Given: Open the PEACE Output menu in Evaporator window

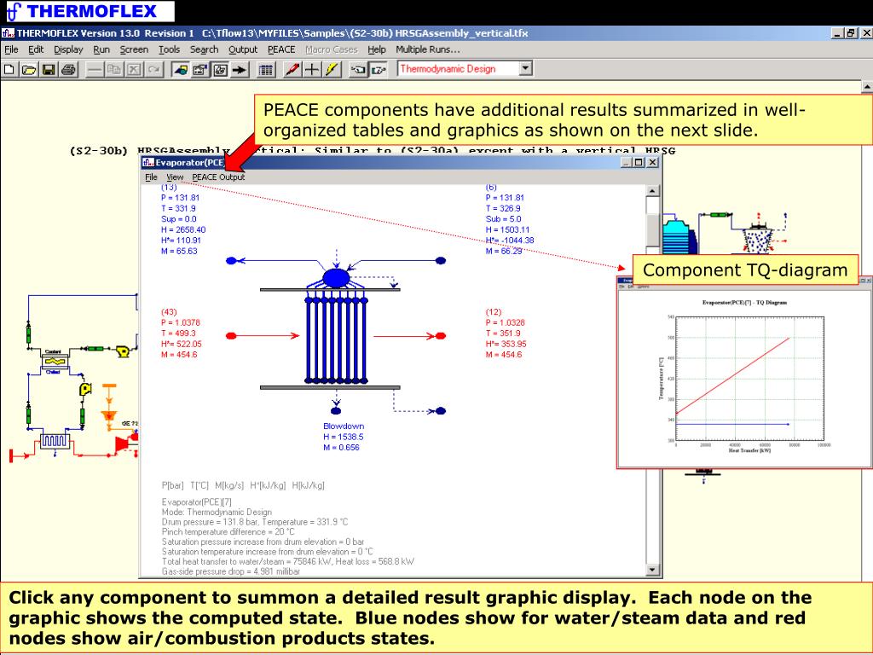Looking at the screenshot, I should pyautogui.click(x=218, y=177).
